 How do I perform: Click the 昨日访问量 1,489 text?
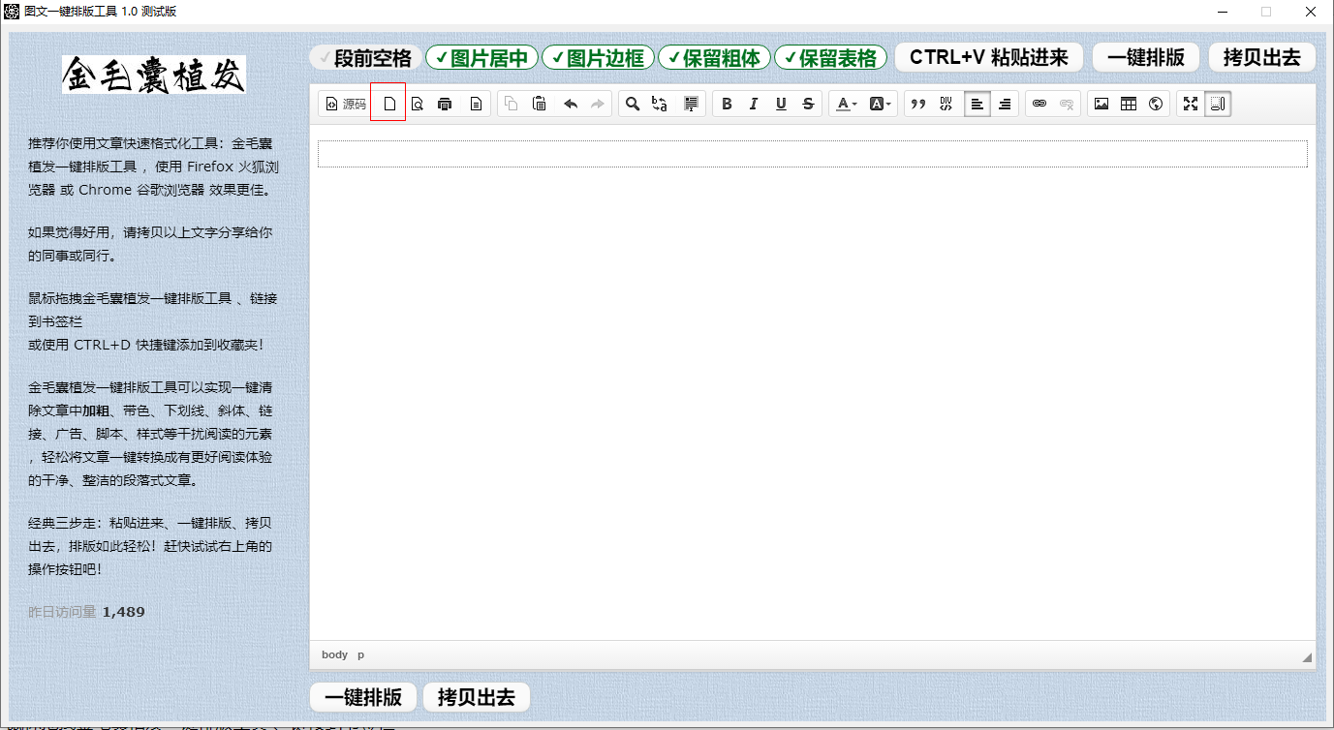pos(87,612)
